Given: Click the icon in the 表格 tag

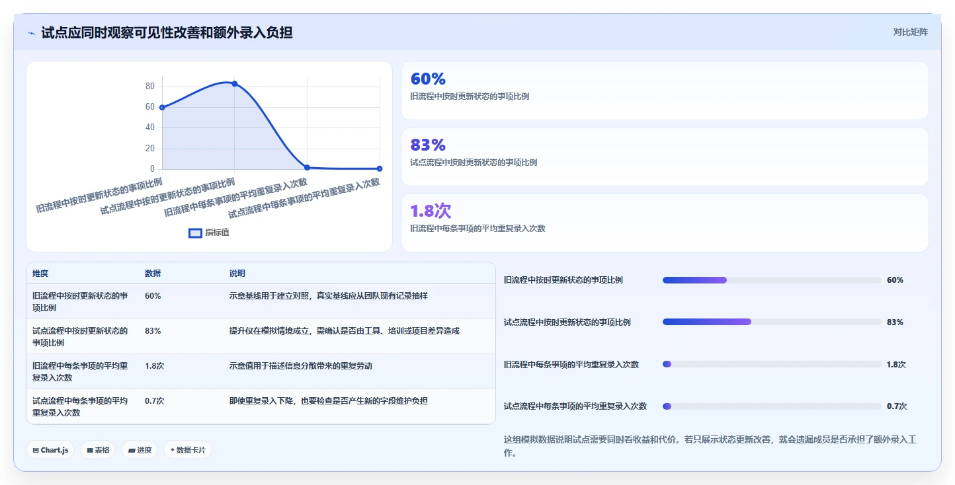Looking at the screenshot, I should tap(90, 451).
